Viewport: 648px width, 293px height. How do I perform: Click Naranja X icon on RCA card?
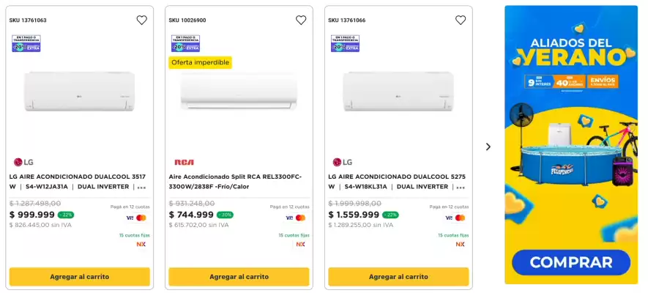tap(300, 244)
